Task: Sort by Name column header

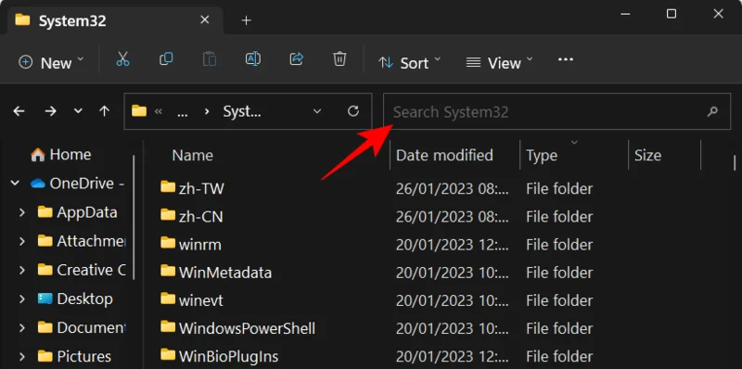Action: [x=193, y=155]
